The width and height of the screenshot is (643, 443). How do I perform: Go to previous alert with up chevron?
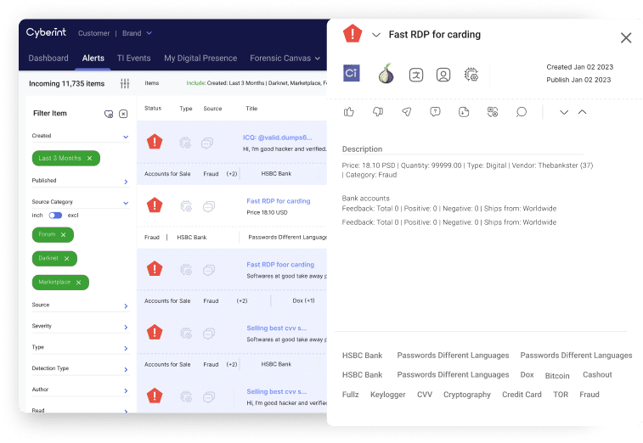pyautogui.click(x=583, y=112)
